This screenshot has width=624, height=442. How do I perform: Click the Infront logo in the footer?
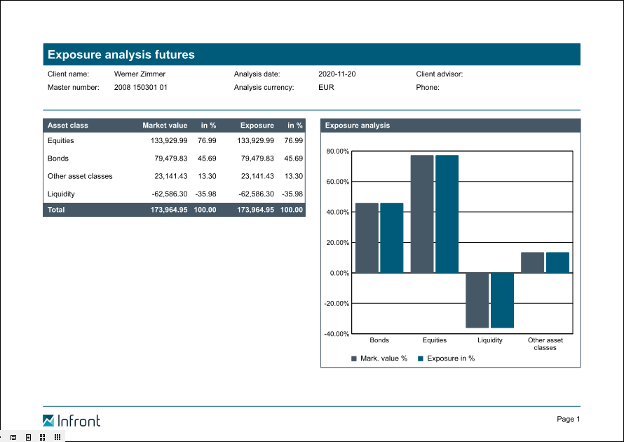point(72,420)
